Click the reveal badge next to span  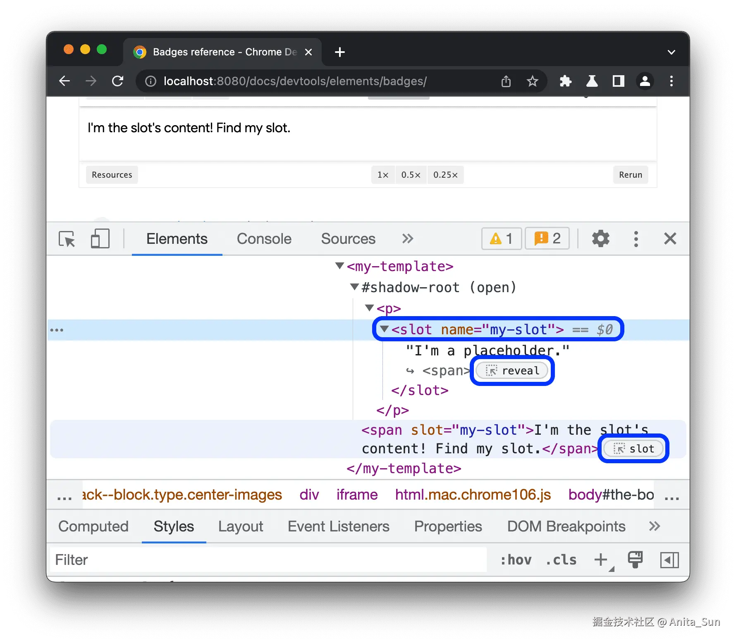point(512,371)
